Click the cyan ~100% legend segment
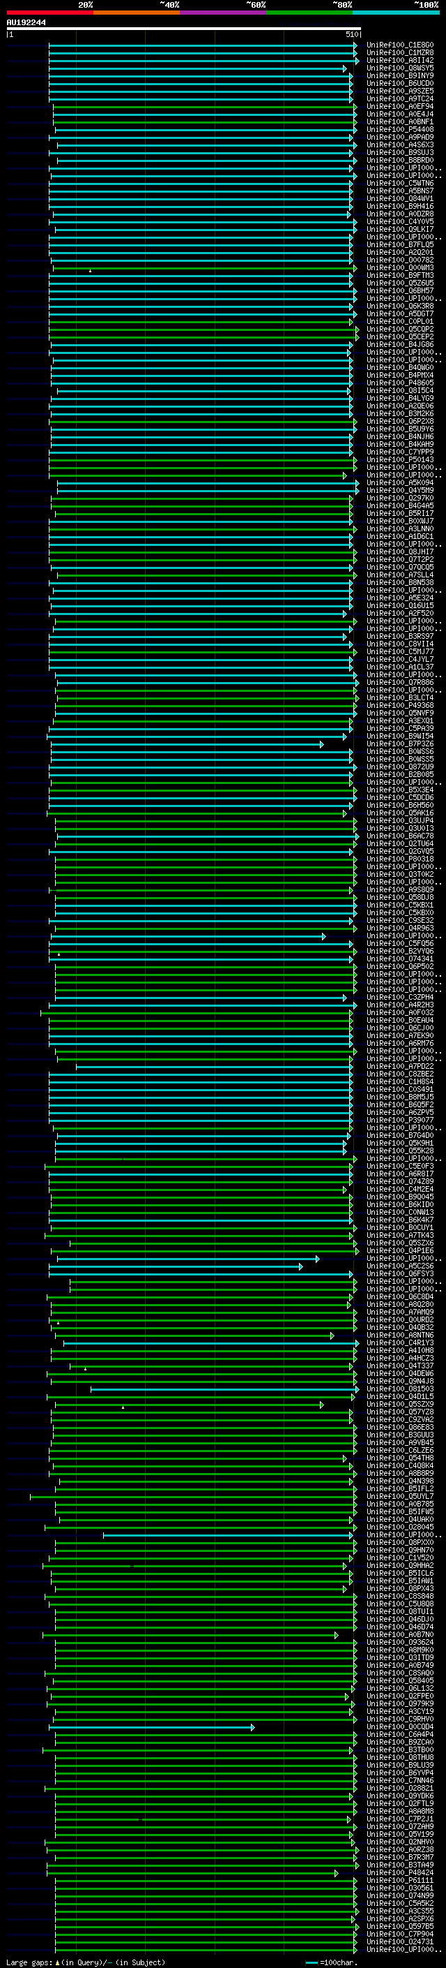Screen dimensions: 446x1968 coord(397,13)
